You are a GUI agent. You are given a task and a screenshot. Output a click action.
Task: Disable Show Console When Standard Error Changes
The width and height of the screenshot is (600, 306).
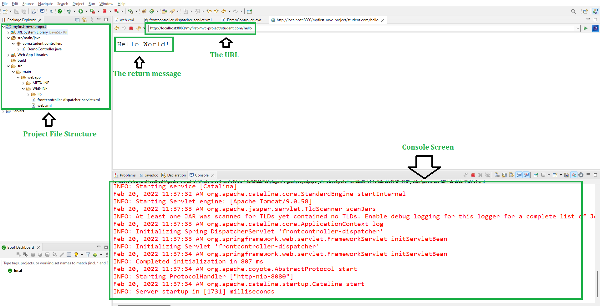coord(526,175)
